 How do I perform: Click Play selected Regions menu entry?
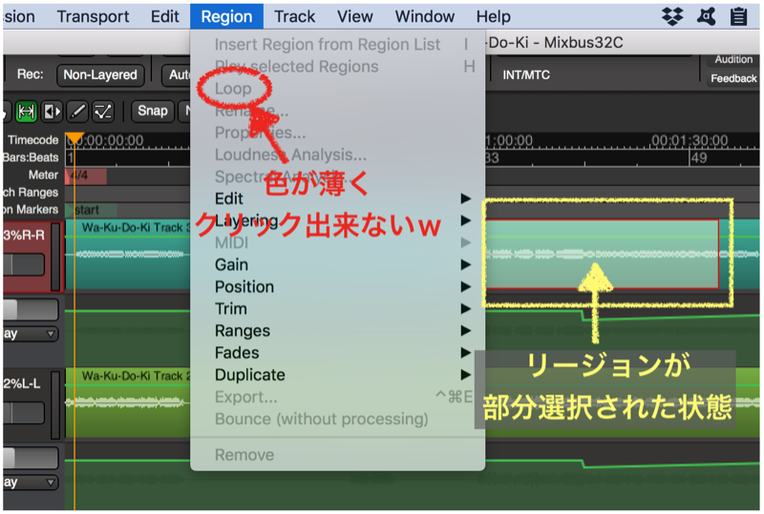(x=337, y=66)
